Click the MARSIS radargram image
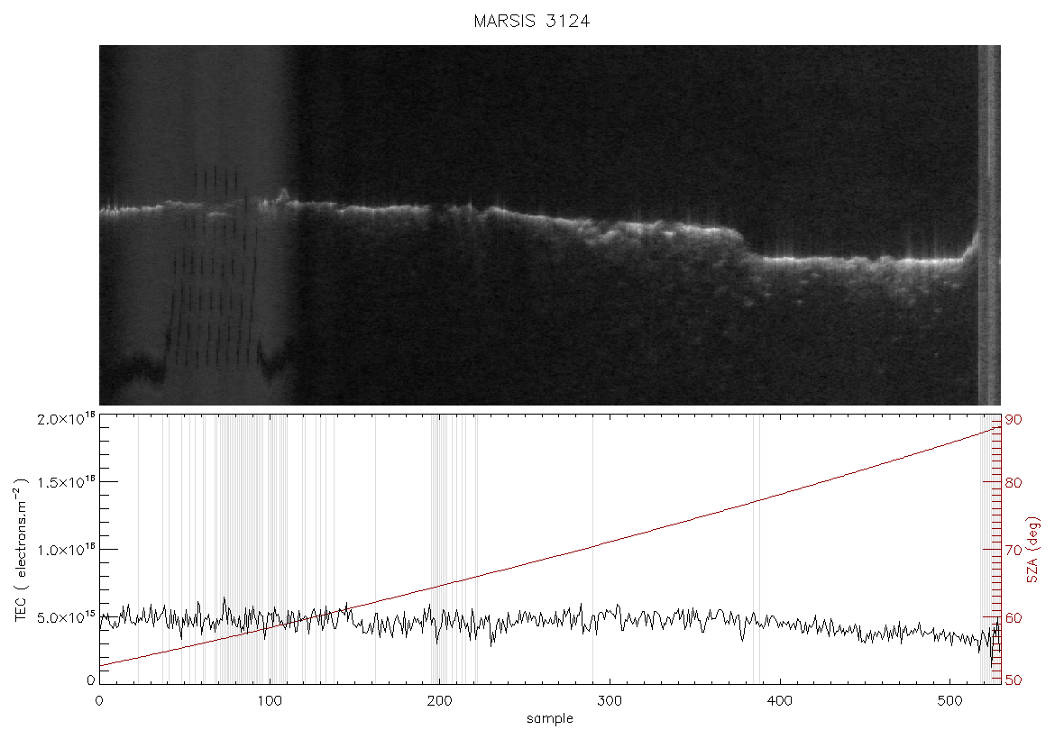This screenshot has width=1064, height=748. 550,225
